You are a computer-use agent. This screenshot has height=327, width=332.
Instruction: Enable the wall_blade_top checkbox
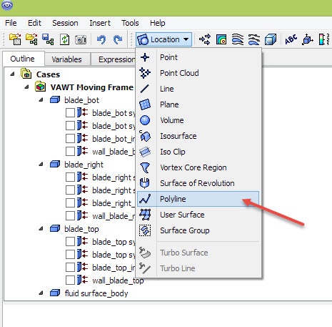[x=70, y=280]
